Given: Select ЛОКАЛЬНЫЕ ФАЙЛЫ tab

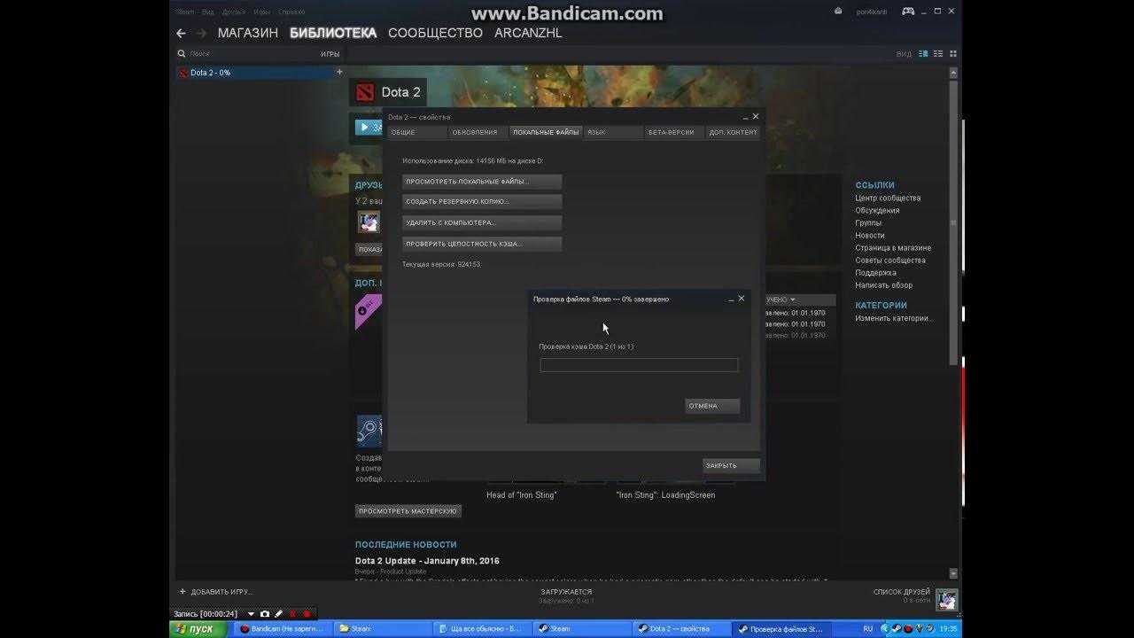Looking at the screenshot, I should pyautogui.click(x=546, y=132).
